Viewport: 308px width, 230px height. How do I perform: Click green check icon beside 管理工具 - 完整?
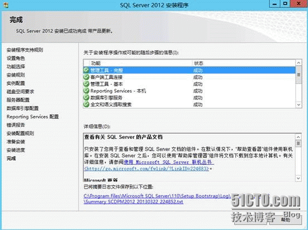pos(86,70)
